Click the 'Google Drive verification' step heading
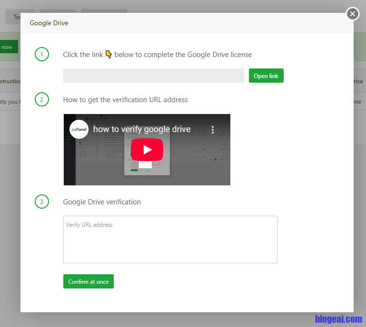This screenshot has width=366, height=327. (x=102, y=202)
